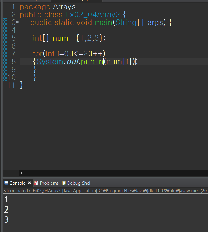Click 'i<=2' loop condition
The height and width of the screenshot is (232, 208).
80,53
